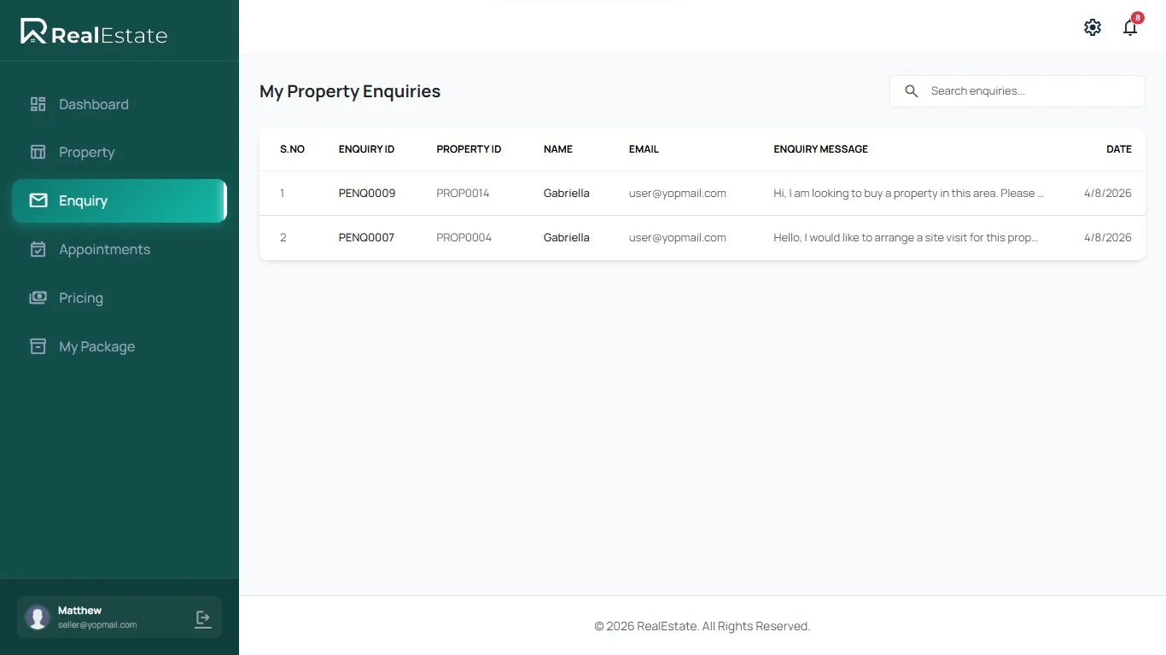The width and height of the screenshot is (1166, 655).
Task: Click the Property sidebar icon
Action: 38,152
